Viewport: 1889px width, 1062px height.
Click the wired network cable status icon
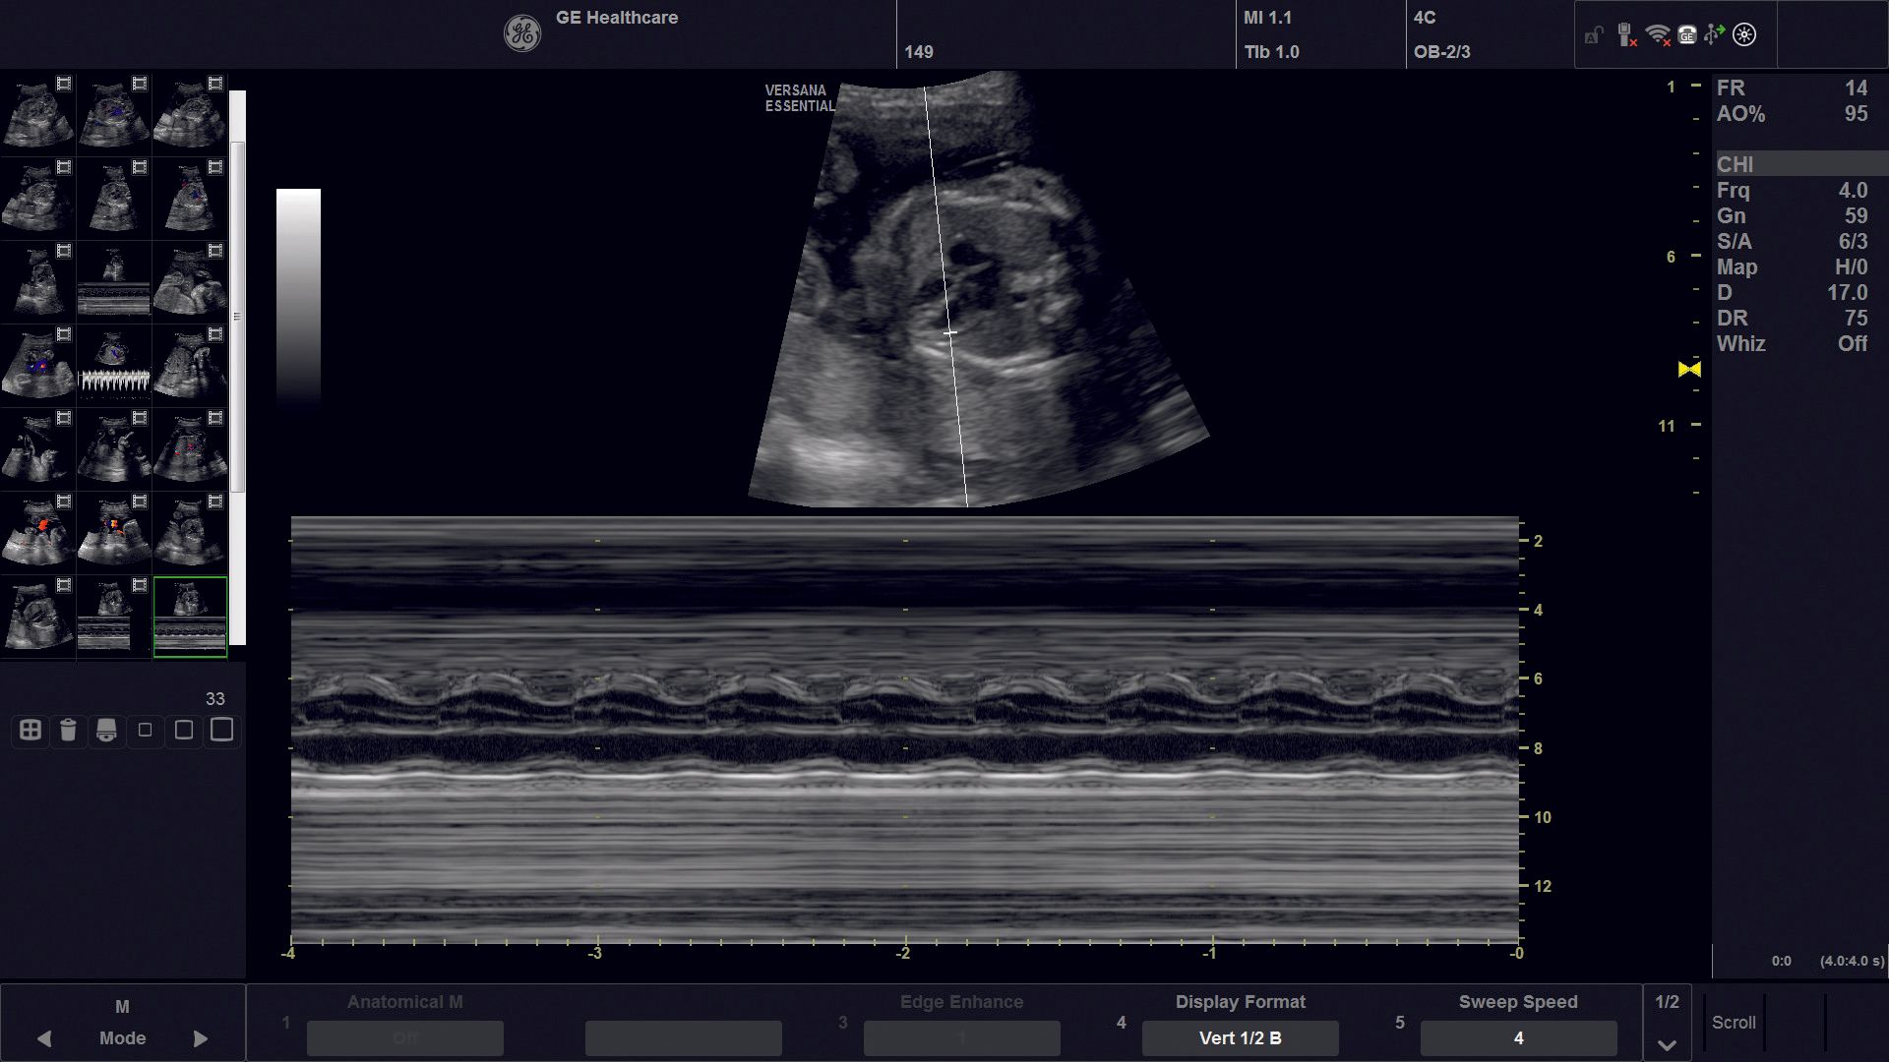pos(1626,36)
